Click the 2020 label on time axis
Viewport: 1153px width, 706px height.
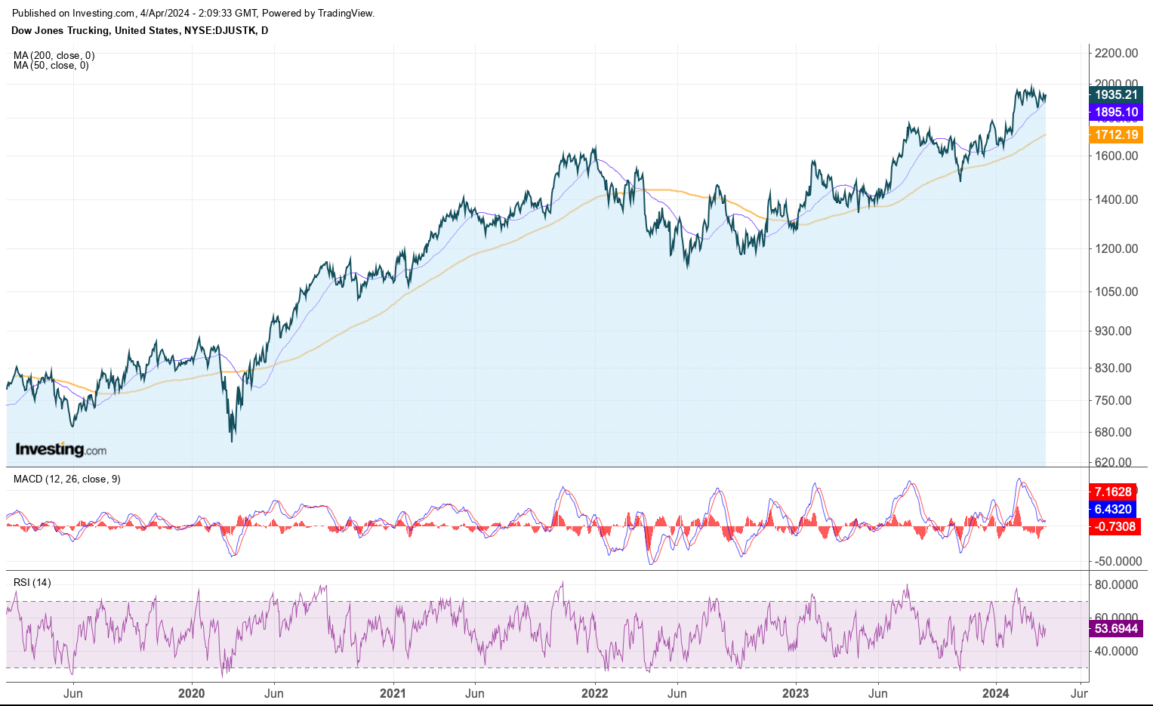pos(191,694)
